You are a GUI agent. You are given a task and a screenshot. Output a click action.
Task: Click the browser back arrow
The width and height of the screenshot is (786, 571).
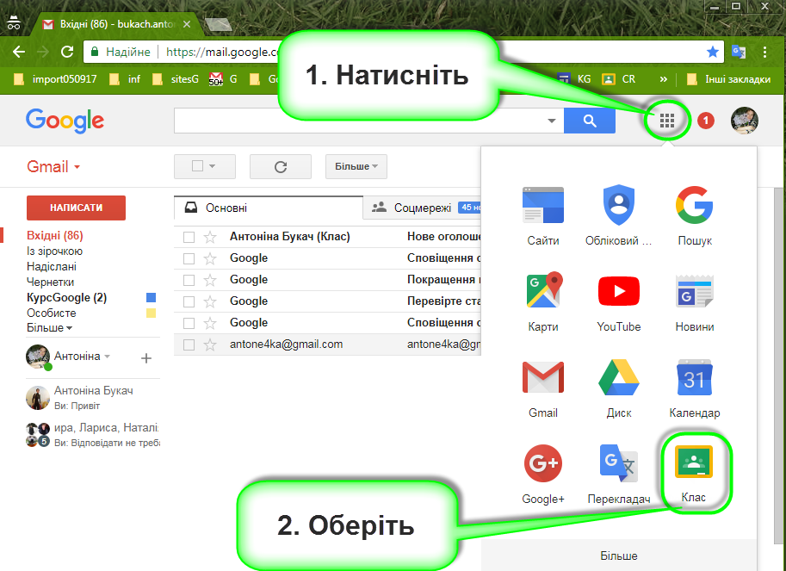click(19, 52)
